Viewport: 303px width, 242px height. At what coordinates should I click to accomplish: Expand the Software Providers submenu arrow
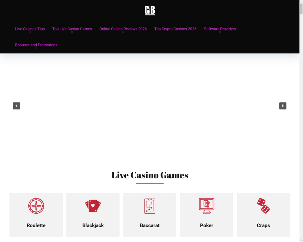click(220, 32)
